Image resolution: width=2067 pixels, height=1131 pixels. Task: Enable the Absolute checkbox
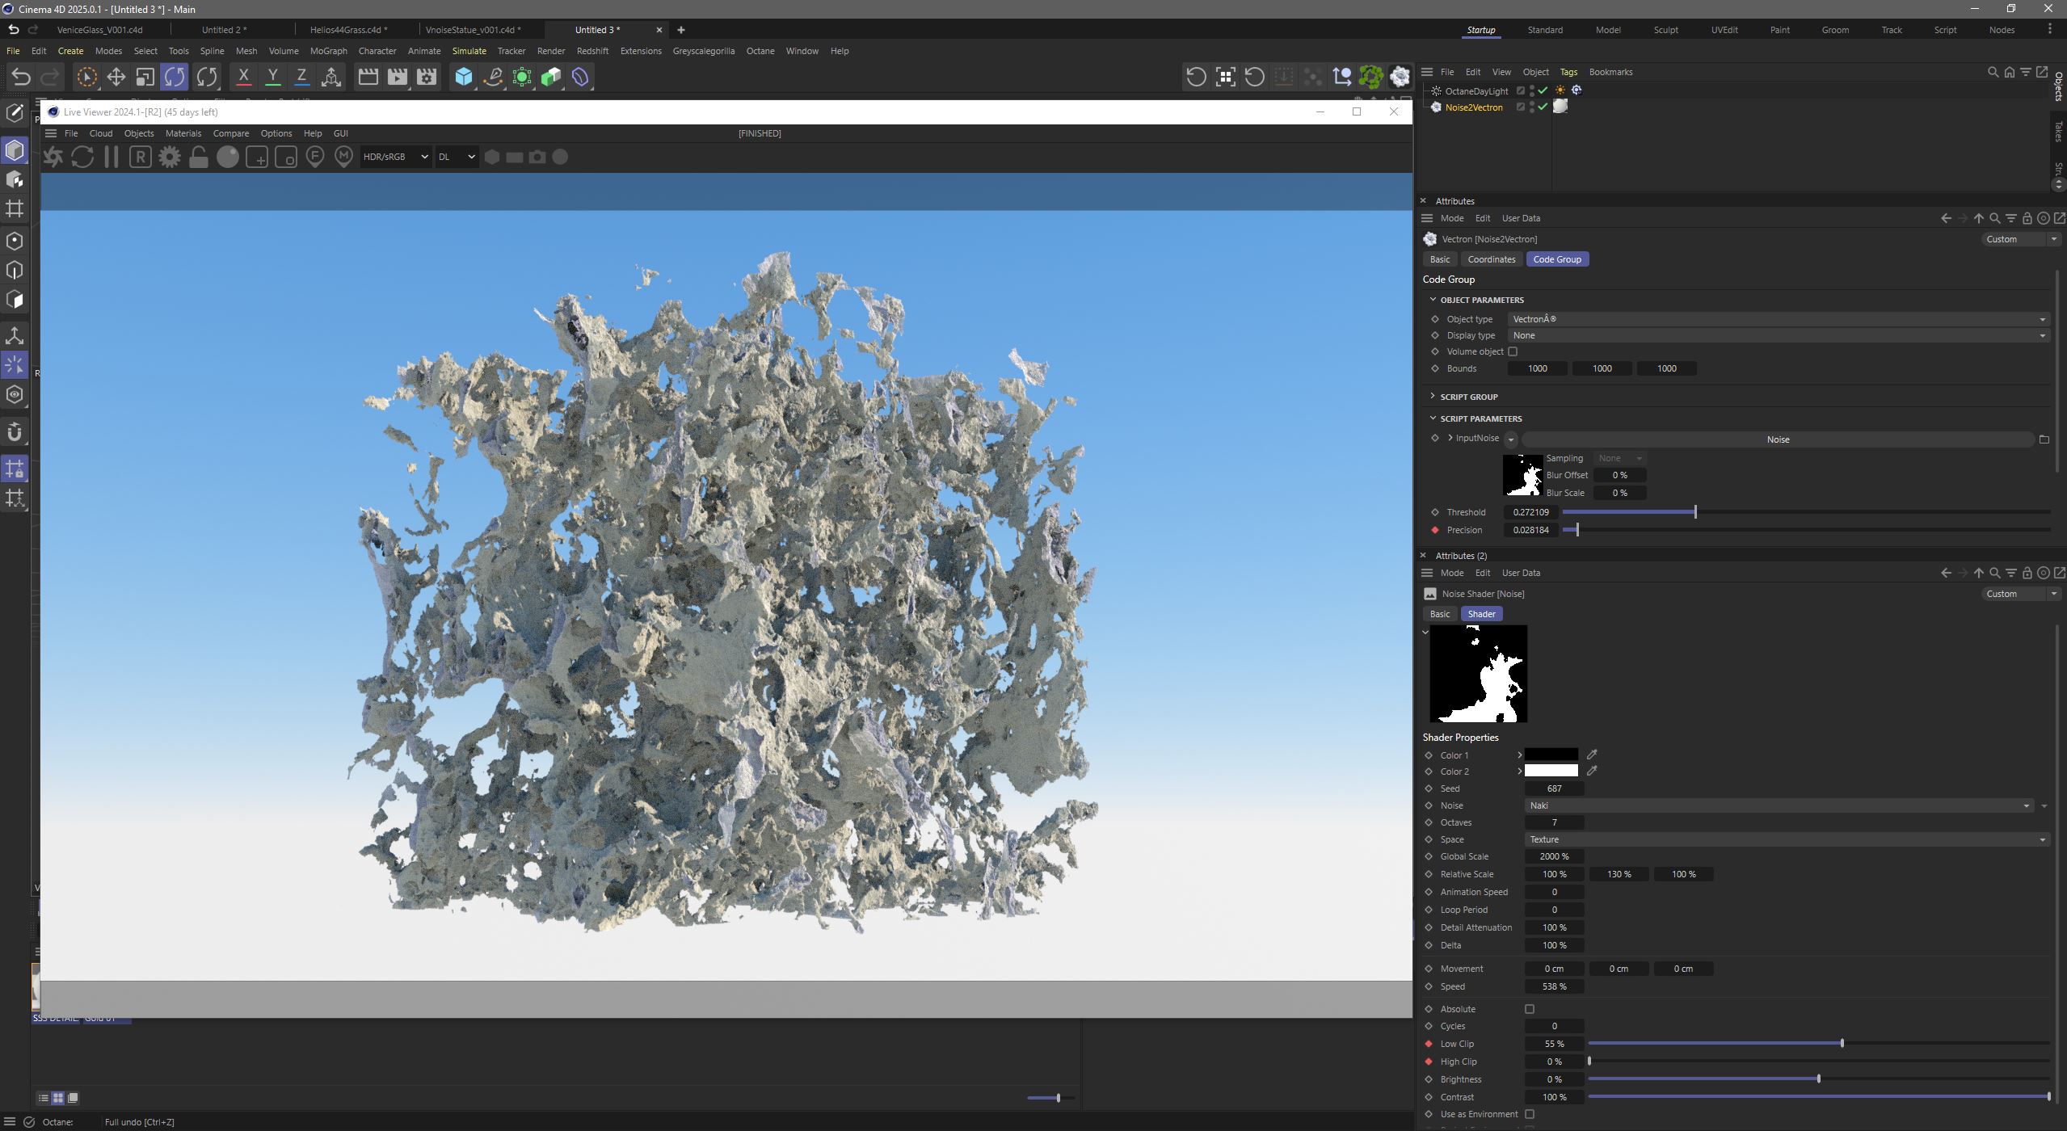[x=1529, y=1009]
